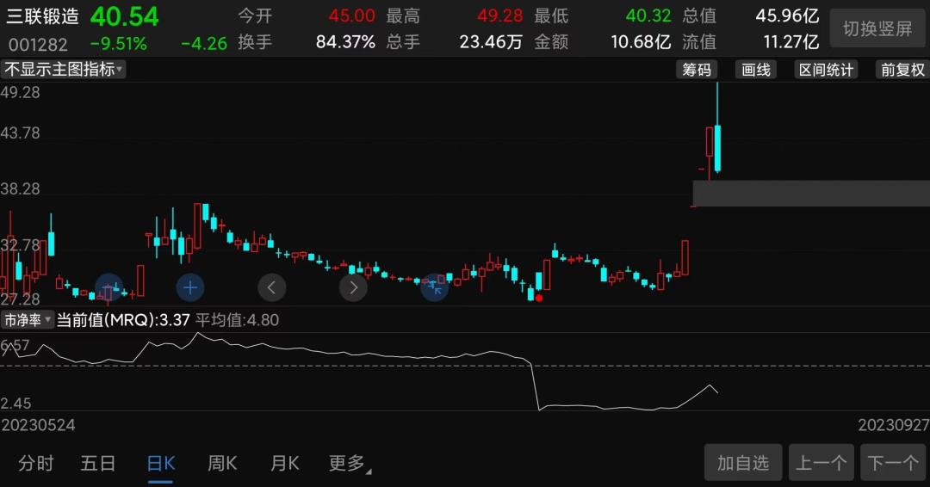Screen dimensions: 930x487
Task: Click the opening price 45.00
Action: pos(351,15)
